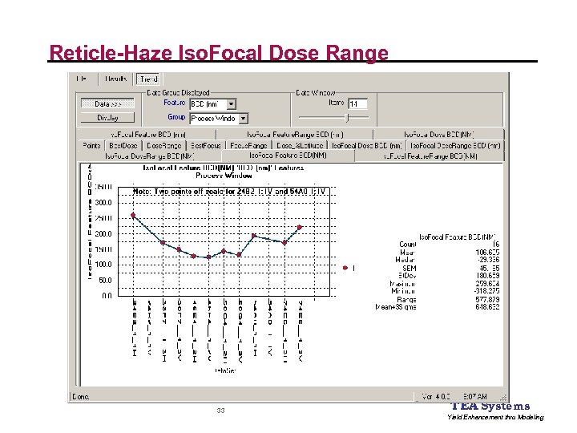Open the Feature BCD (nm) dropdown
The height and width of the screenshot is (433, 577).
231,103
